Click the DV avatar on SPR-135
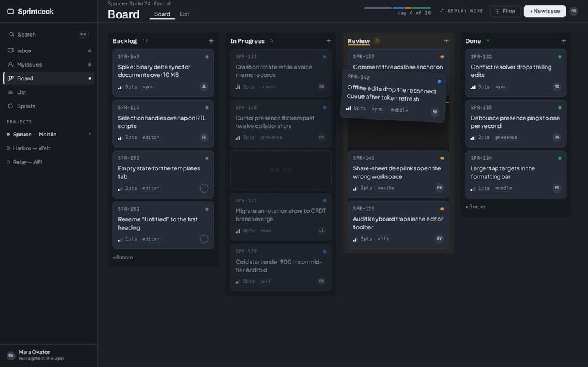The height and width of the screenshot is (367, 588). (557, 138)
